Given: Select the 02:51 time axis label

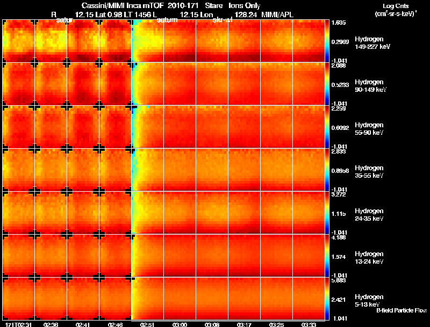Looking at the screenshot, I should pos(147,324).
